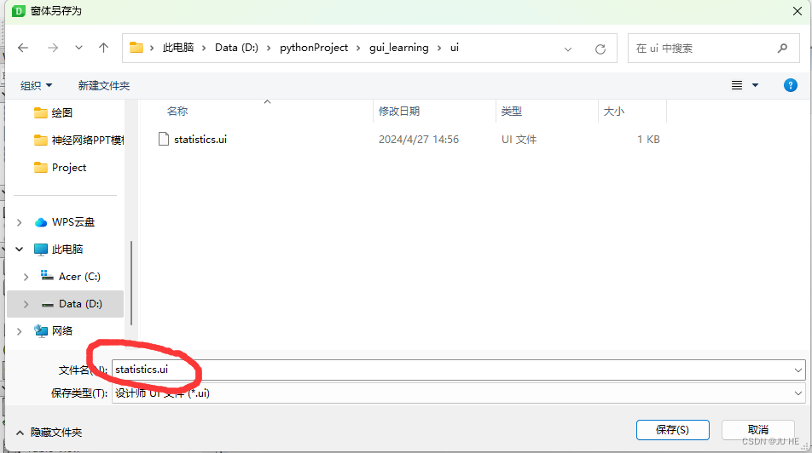Open the view options dropdown arrow
This screenshot has height=453, width=812.
[x=755, y=85]
